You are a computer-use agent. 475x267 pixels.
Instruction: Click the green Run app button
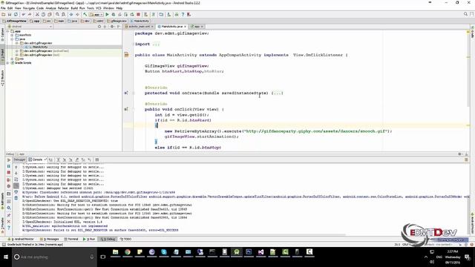[107, 15]
